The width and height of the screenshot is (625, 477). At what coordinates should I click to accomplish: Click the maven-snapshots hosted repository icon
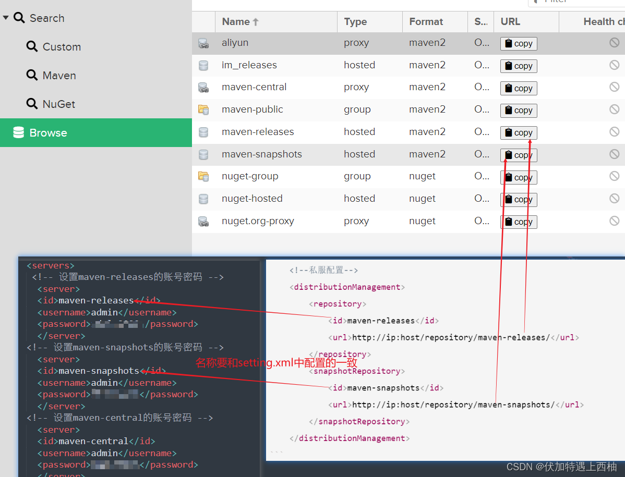click(x=203, y=154)
